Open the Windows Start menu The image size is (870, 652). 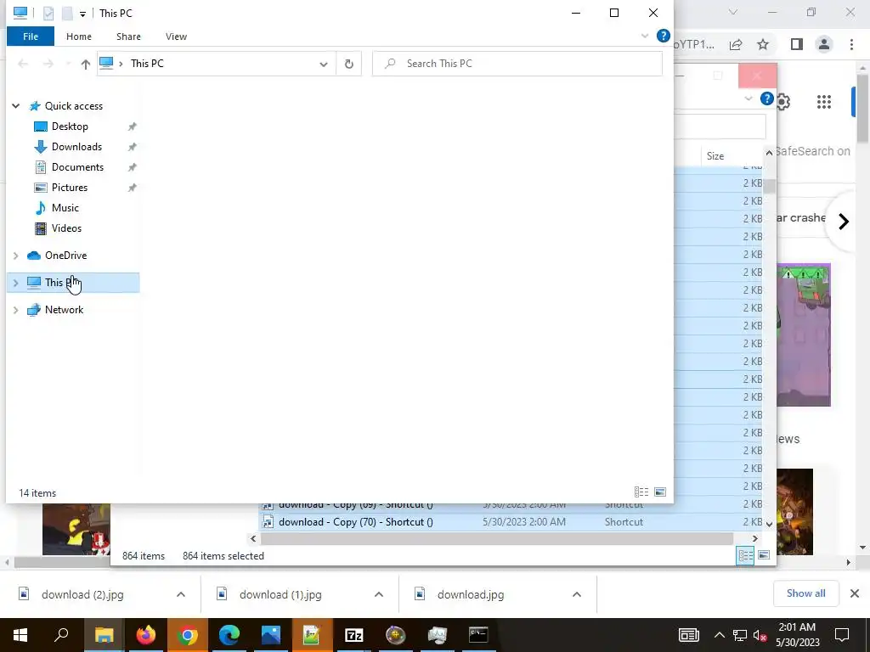(x=20, y=635)
